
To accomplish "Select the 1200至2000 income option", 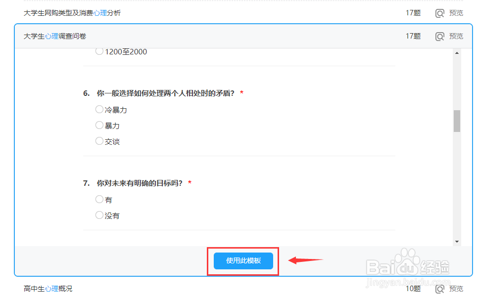I will coord(99,51).
